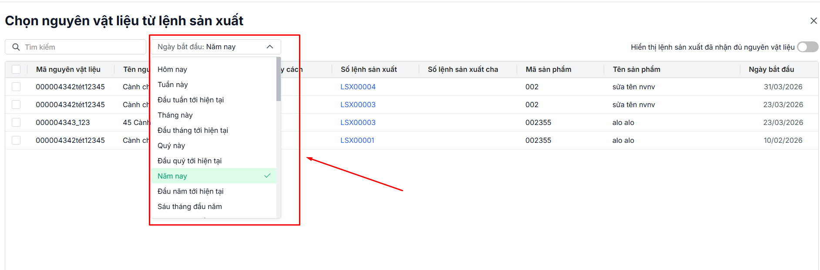Click the search magnifier icon
The height and width of the screenshot is (270, 820).
click(x=16, y=47)
